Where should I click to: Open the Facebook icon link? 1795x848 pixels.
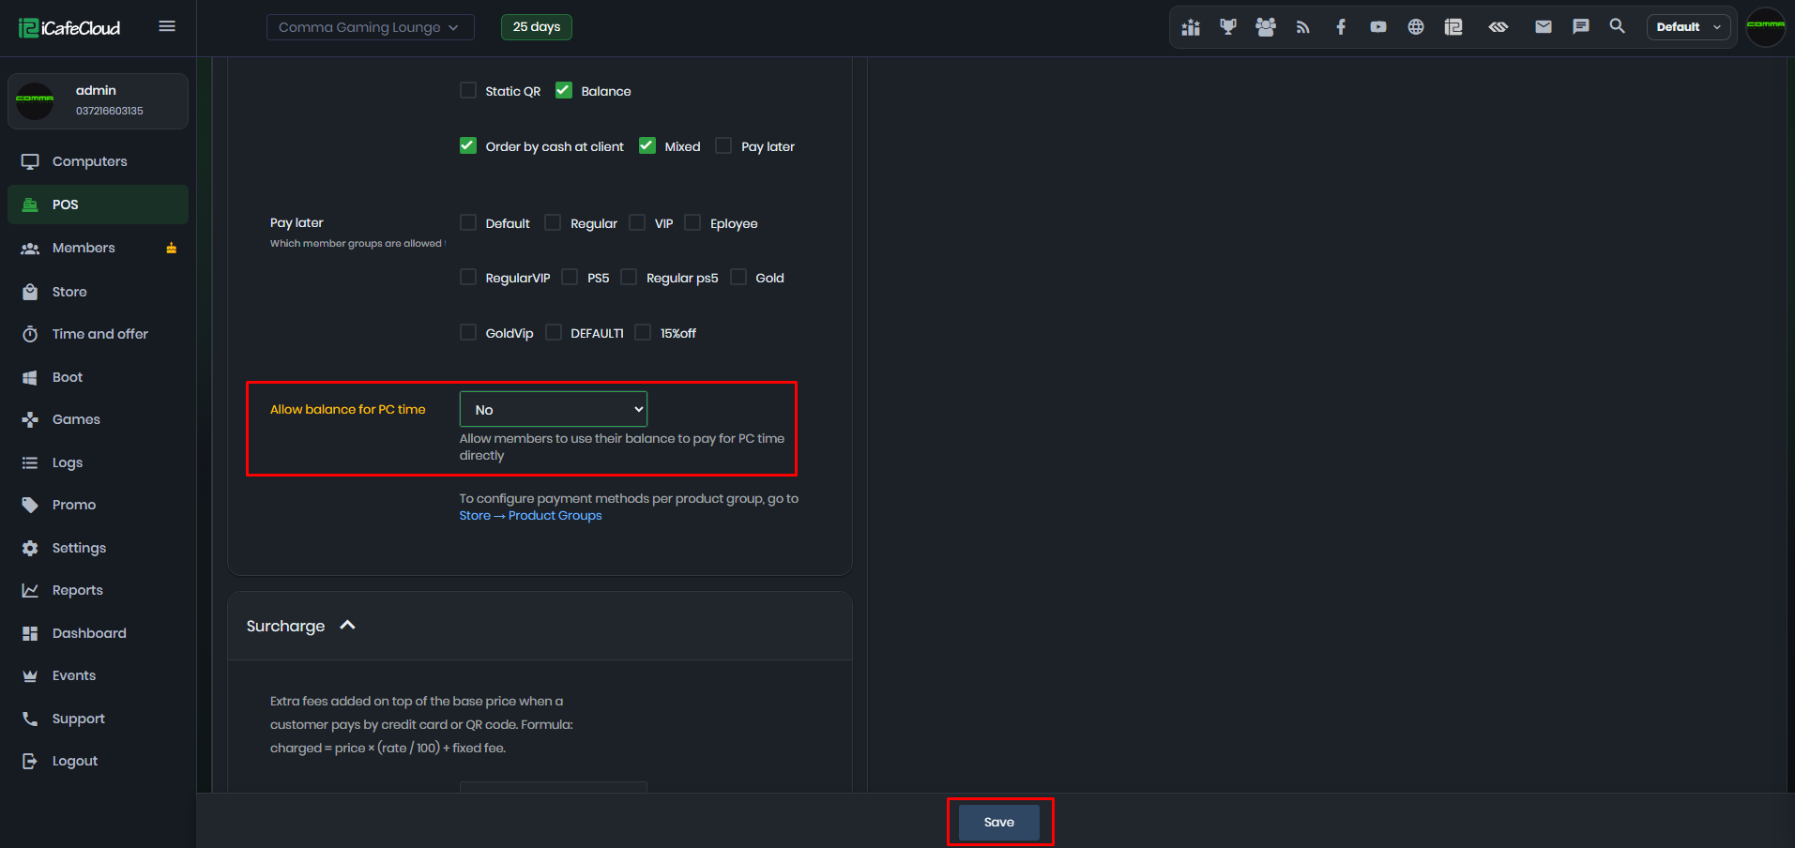(1341, 27)
